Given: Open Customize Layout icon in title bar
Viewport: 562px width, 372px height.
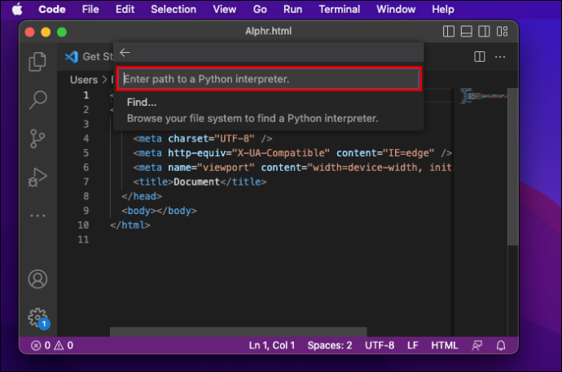Looking at the screenshot, I should click(502, 32).
